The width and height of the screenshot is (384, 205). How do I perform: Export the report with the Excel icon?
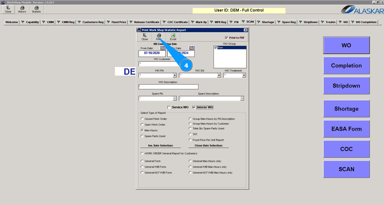173,37
